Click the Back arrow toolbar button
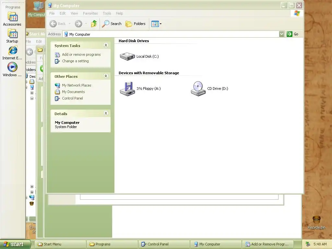This screenshot has height=249, width=332. coord(58,24)
